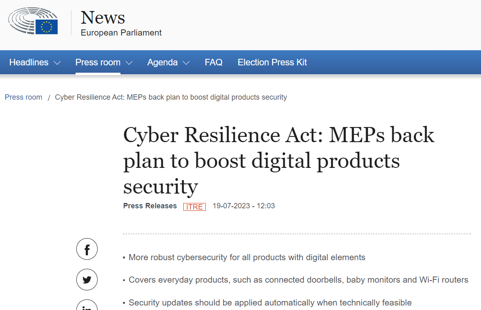This screenshot has height=310, width=481.
Task: Go to the FAQ page
Action: point(214,62)
